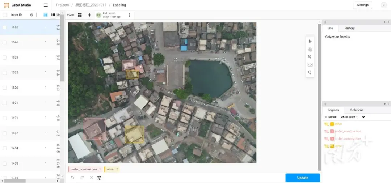
Task: Click the blue Update button
Action: coord(303,178)
